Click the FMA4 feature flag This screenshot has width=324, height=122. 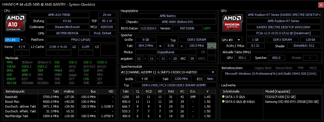coord(58,71)
